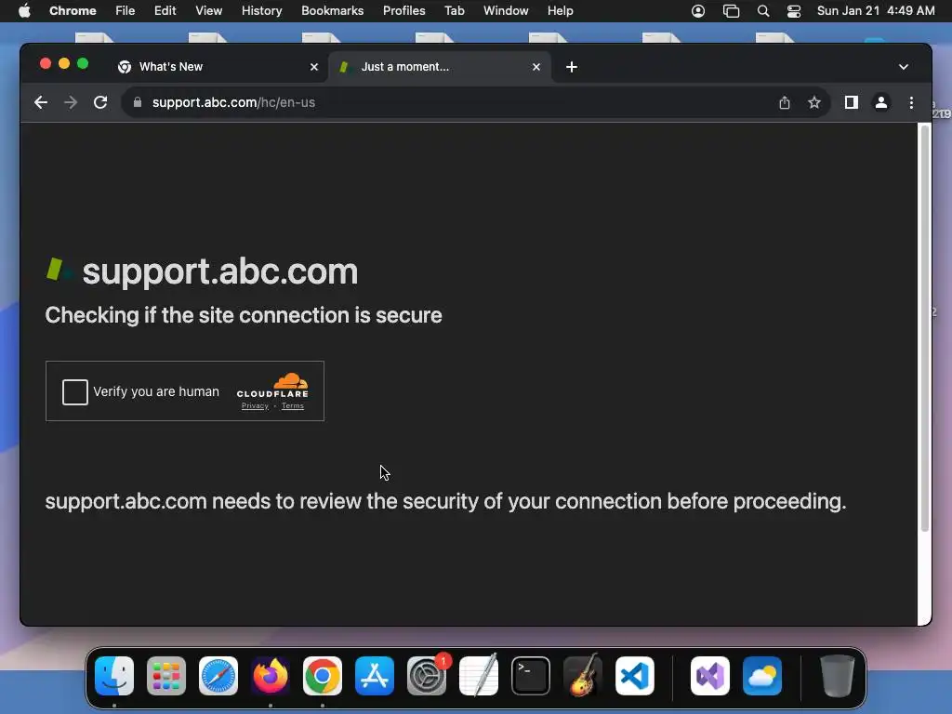Viewport: 952px width, 714px height.
Task: Select the Just a moment... tab
Action: 440,67
